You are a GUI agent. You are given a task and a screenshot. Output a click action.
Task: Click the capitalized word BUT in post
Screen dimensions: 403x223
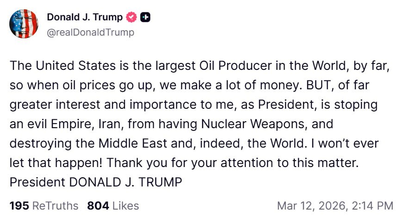(318, 85)
